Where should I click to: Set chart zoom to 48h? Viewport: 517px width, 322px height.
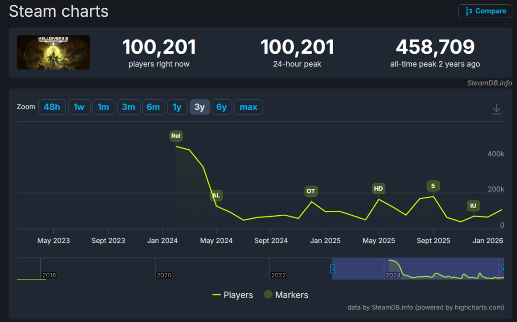coord(52,107)
